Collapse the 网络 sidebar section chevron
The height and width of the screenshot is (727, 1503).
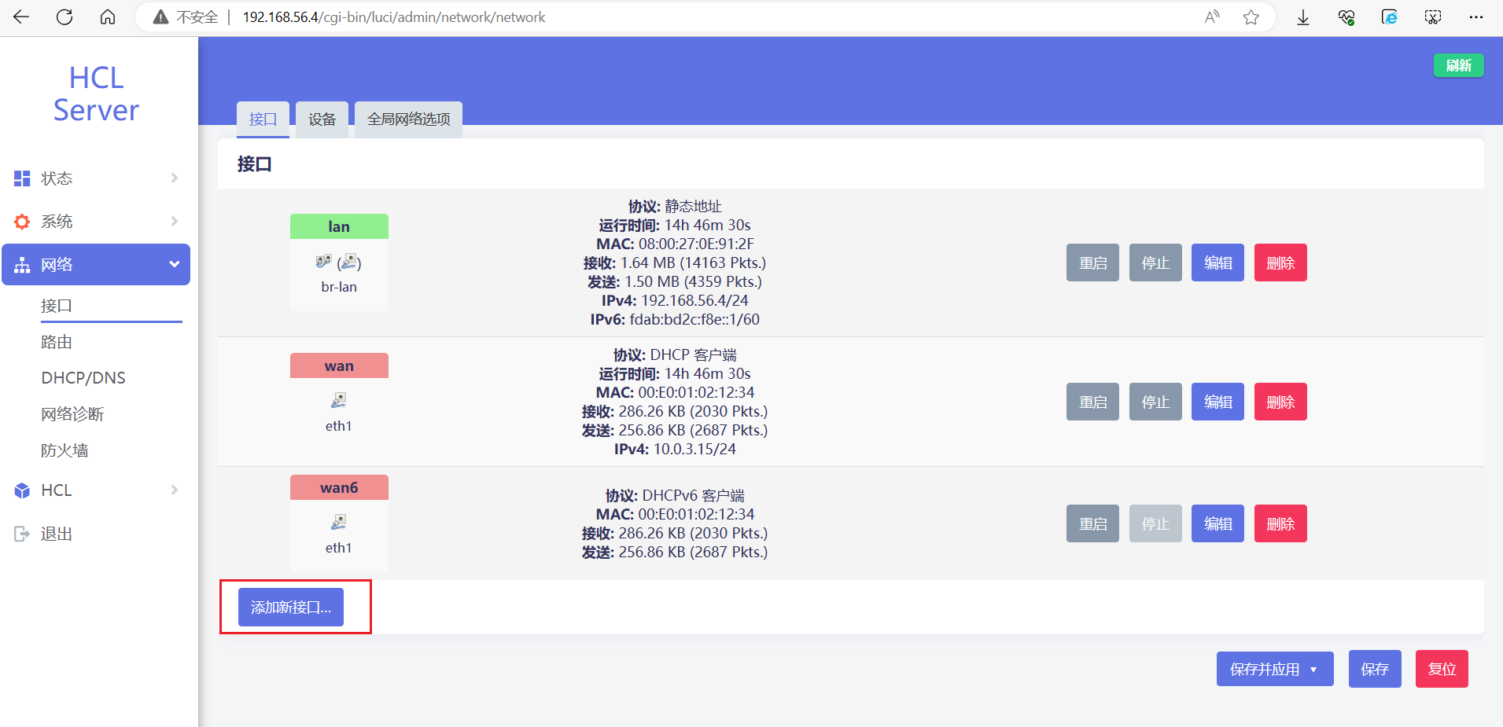[x=174, y=264]
